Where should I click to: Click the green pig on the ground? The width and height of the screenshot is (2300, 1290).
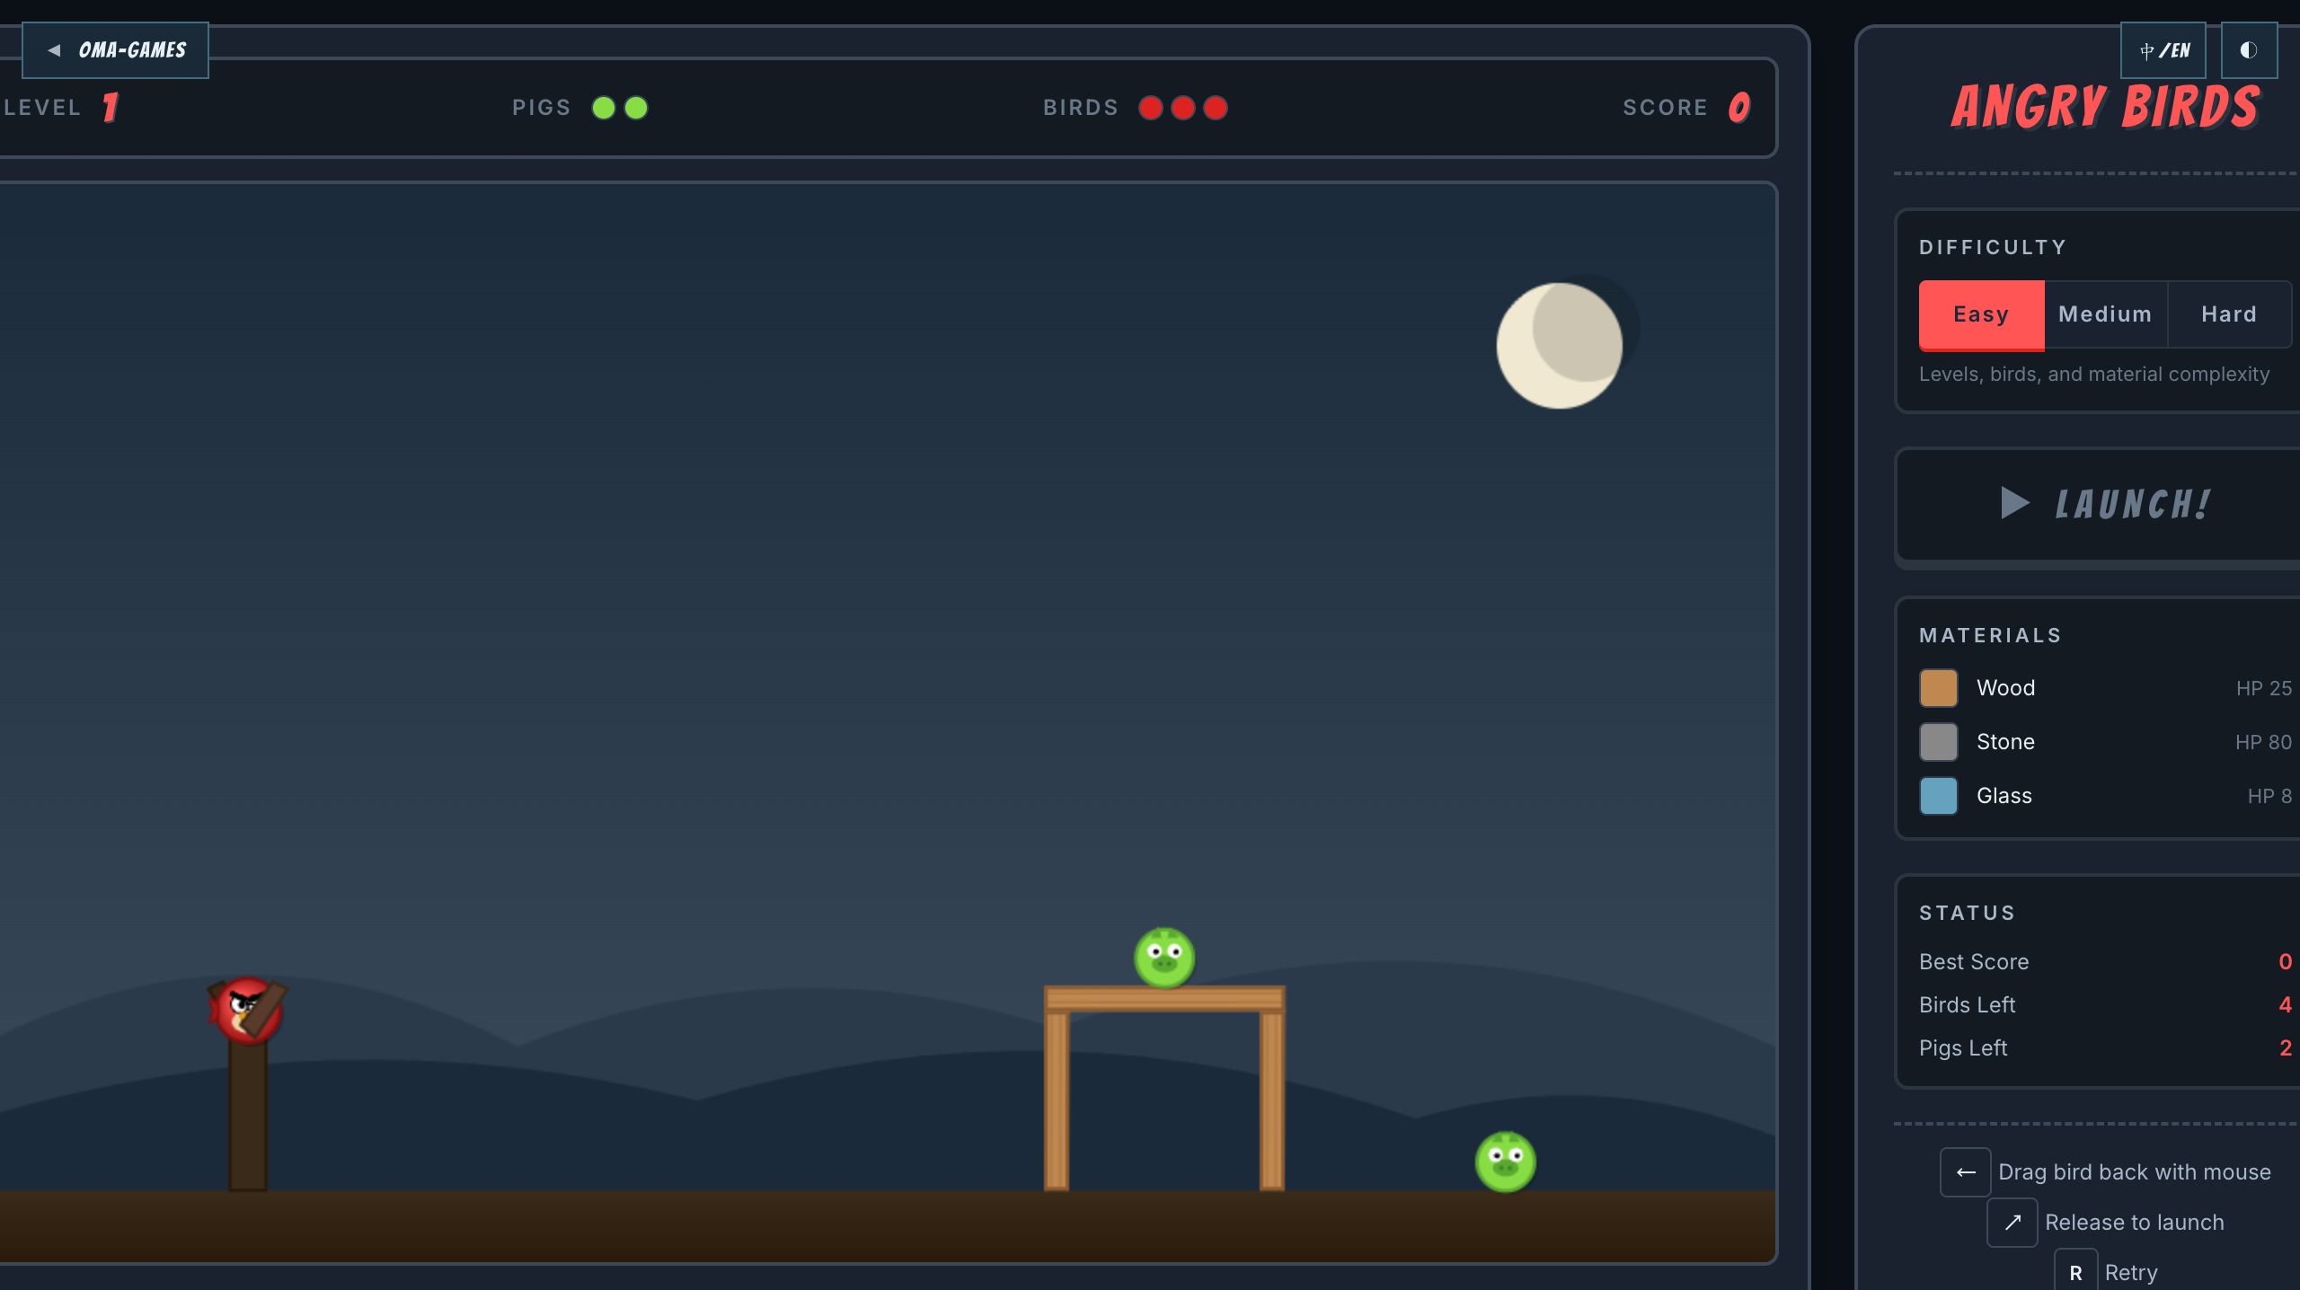[1506, 1162]
